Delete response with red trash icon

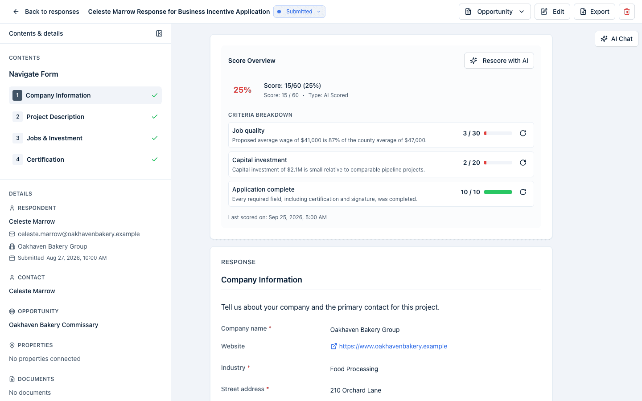627,12
